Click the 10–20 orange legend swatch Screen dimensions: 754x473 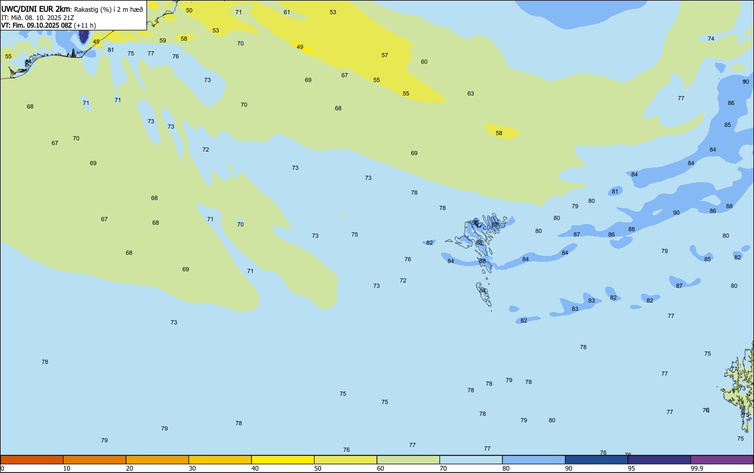coord(94,459)
